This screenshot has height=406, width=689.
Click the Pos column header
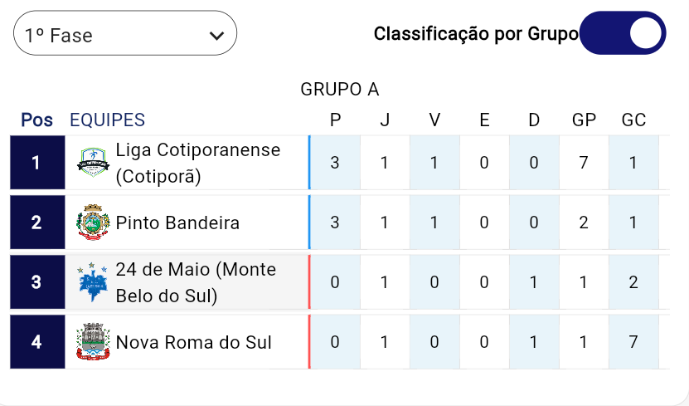[36, 120]
